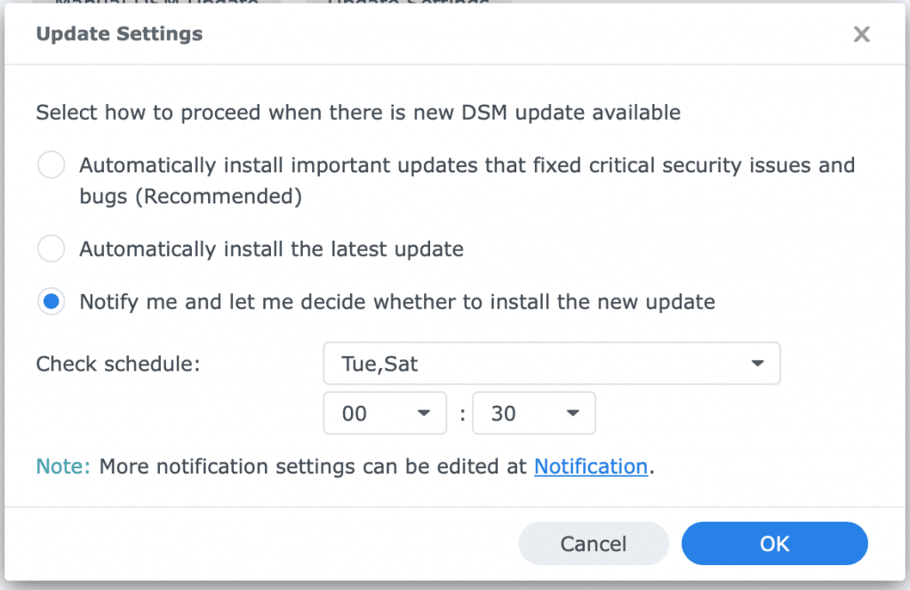Click the 'Select how to proceed' heading text
Viewport: 910px width, 590px height.
(x=357, y=113)
